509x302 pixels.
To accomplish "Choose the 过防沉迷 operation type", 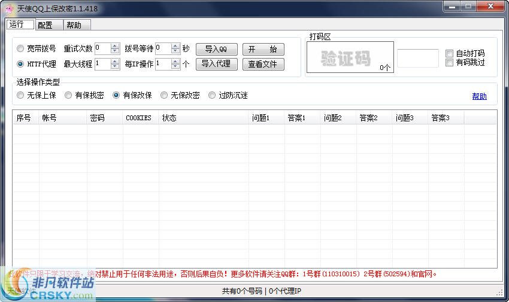I will 228,95.
